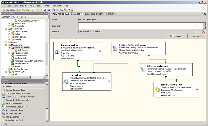
Task: Click the Save icon in the toolbar
Action: click(45, 10)
